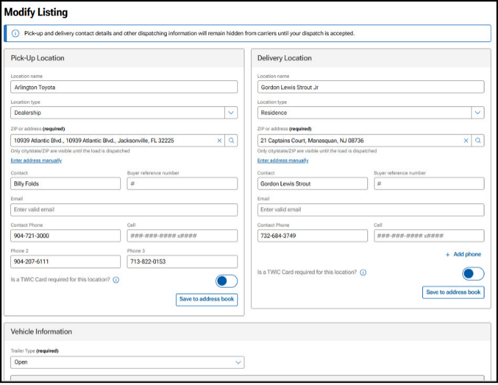498x385 pixels.
Task: Clear the pick-up address with the X icon
Action: [219, 140]
